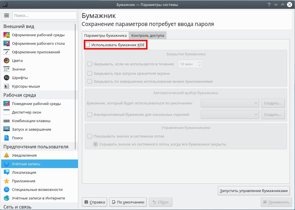Viewport: 295px width, 210px height.
Task: Switch to Контроль доступа tab
Action: point(148,35)
